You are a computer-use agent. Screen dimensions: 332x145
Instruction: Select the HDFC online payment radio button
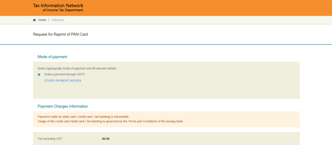39,74
